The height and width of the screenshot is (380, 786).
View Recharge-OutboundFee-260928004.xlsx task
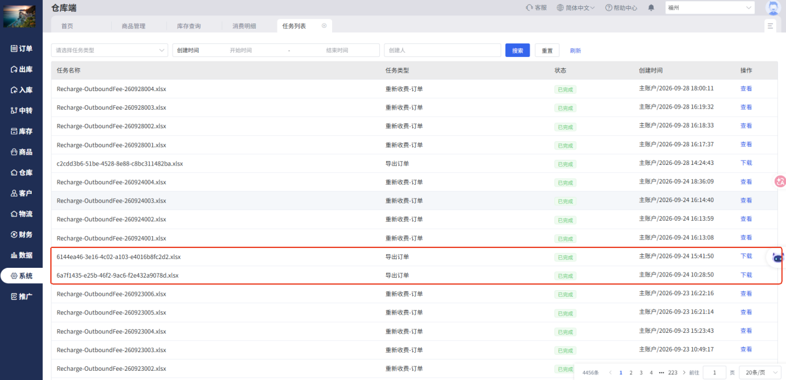click(x=746, y=89)
